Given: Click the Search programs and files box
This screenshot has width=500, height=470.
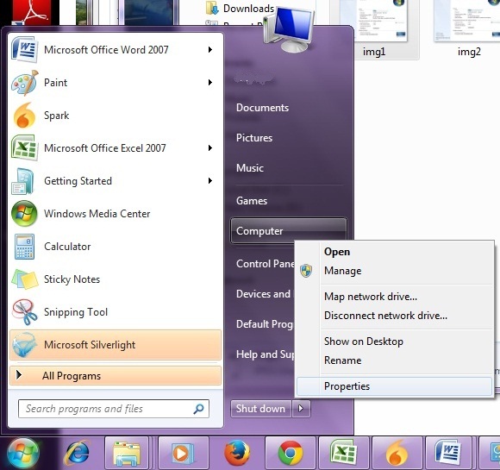Looking at the screenshot, I should click(114, 409).
